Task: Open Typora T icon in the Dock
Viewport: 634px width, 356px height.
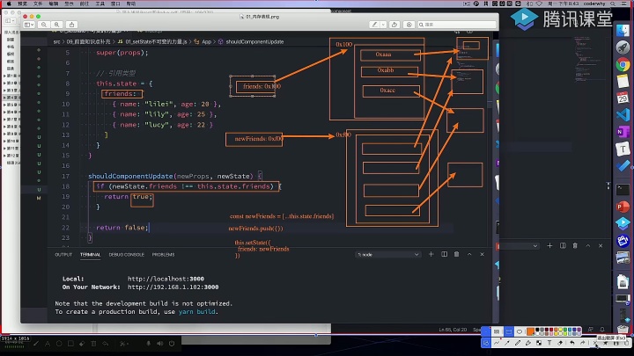Action: [623, 149]
